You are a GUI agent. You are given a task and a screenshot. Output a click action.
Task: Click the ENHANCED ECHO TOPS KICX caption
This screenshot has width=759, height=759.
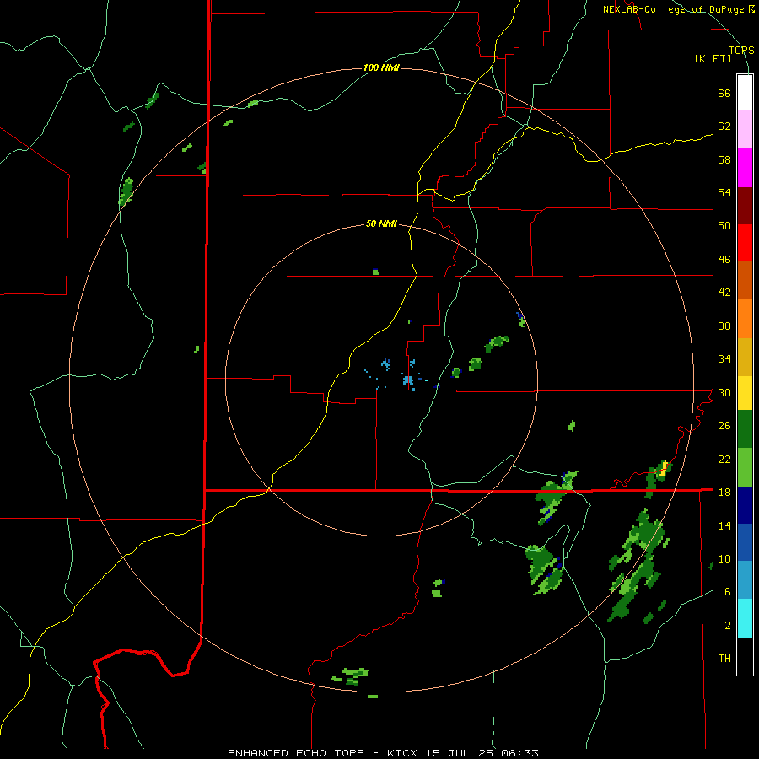click(383, 753)
